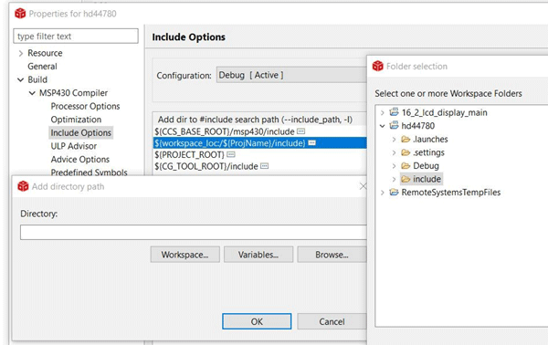Click the ellipsis icon after CG_TOOL_ROOT include entry
The width and height of the screenshot is (548, 345).
pyautogui.click(x=265, y=166)
